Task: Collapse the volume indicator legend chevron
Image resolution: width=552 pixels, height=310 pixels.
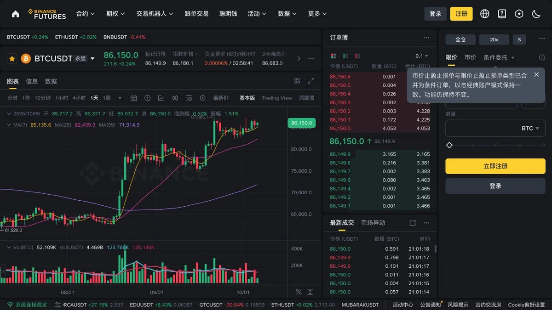Action: (9, 248)
